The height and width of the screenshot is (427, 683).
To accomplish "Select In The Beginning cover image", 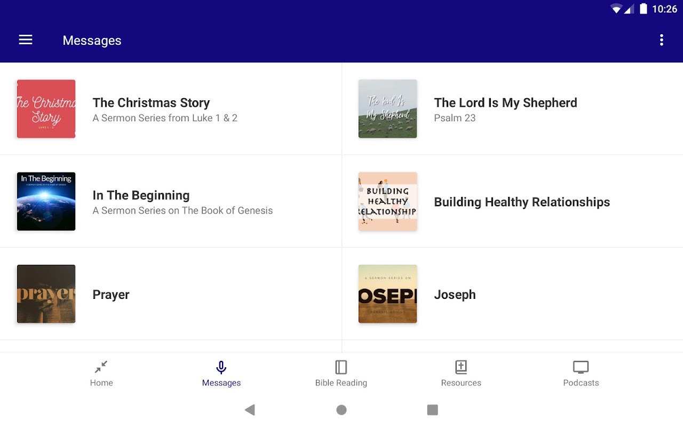I will pos(46,201).
